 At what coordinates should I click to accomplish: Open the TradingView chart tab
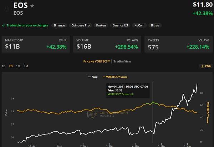(x=122, y=62)
